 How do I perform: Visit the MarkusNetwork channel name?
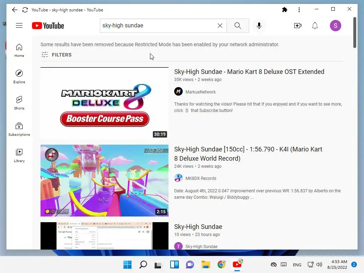point(200,92)
